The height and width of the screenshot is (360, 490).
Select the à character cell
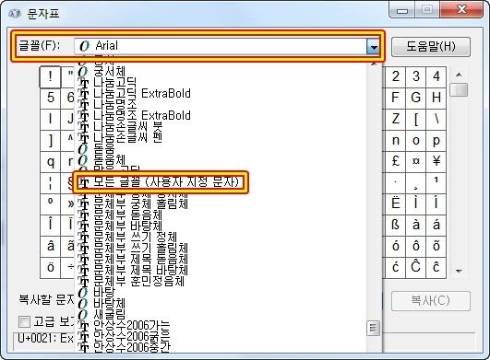pyautogui.click(x=415, y=226)
